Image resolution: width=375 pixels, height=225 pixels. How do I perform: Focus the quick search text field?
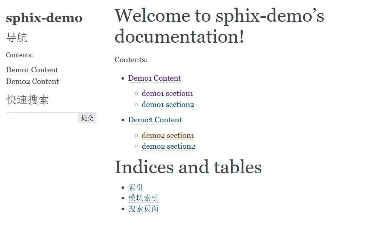[x=42, y=118]
